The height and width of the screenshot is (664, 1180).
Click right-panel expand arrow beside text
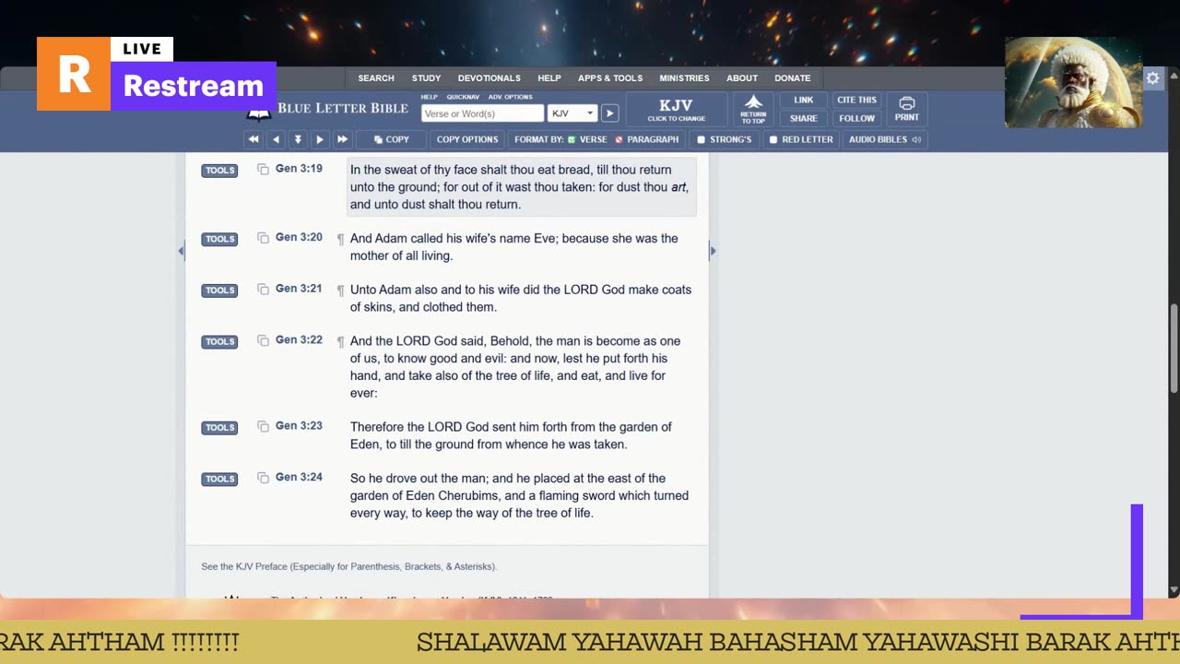(x=713, y=251)
